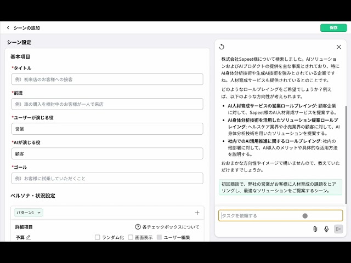
Task: Select the green user message about 初回商談
Action: (x=280, y=187)
